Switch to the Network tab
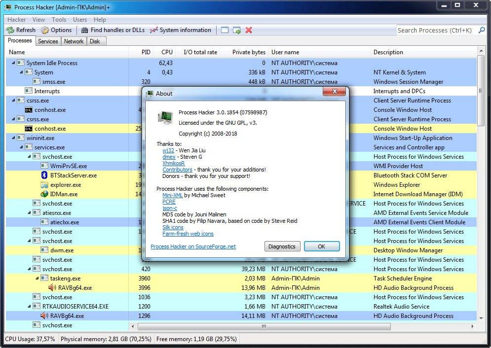The width and height of the screenshot is (491, 348). pos(74,41)
